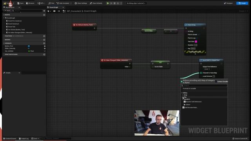Collapse the Variables section

tap(4, 43)
